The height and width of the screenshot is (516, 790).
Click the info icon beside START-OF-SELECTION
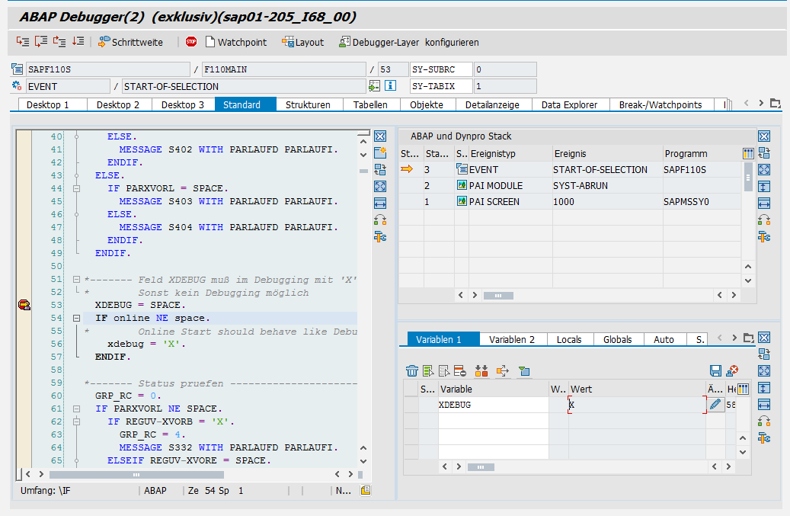(x=390, y=86)
